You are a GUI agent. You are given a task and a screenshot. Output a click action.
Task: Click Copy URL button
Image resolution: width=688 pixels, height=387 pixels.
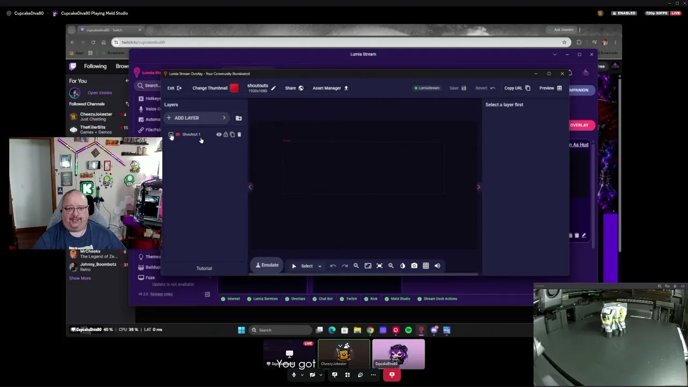click(517, 88)
